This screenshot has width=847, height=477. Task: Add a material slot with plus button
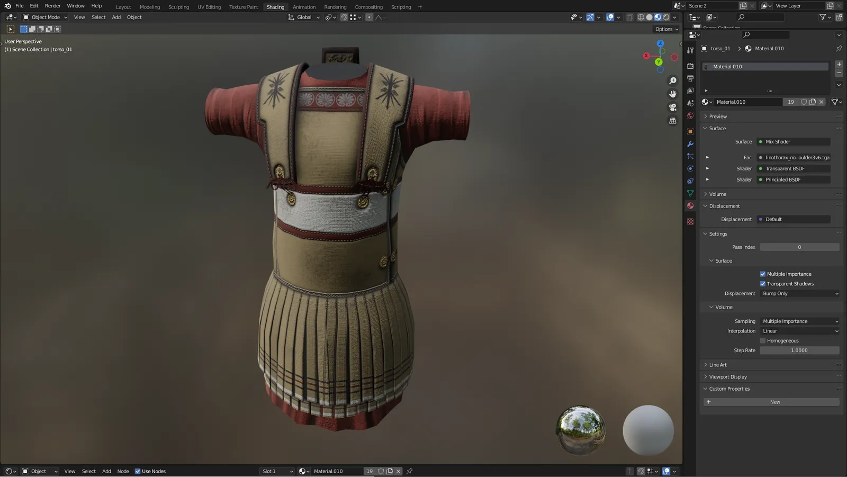[839, 65]
